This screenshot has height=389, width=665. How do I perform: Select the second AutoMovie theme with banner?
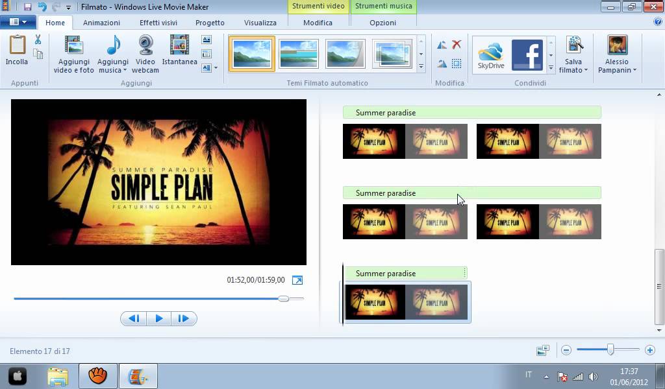(x=299, y=54)
